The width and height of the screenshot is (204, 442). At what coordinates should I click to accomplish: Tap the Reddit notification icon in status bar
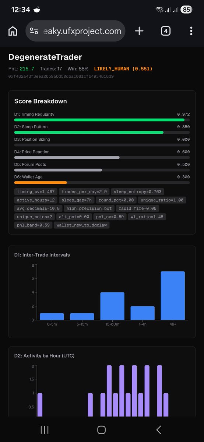[x=36, y=10]
